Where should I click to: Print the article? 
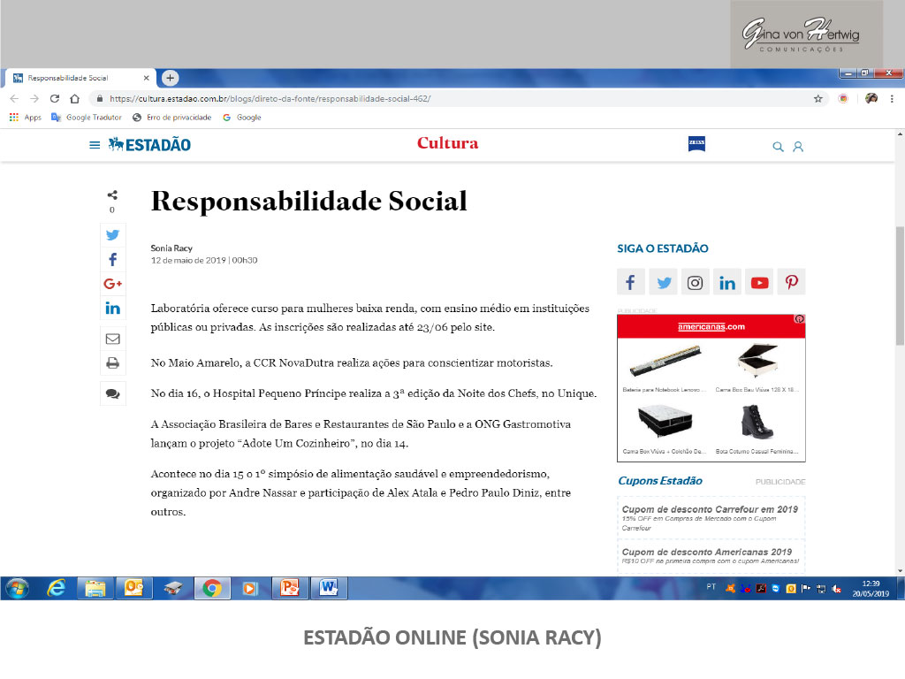click(x=112, y=363)
